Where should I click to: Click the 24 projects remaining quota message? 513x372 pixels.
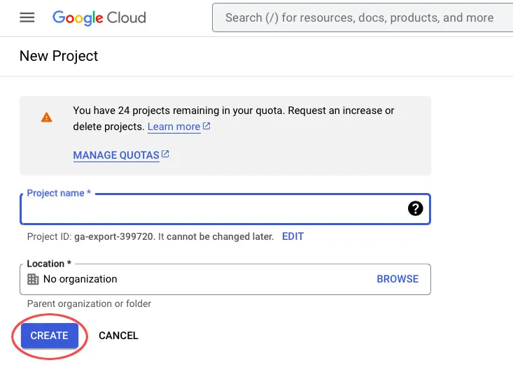pyautogui.click(x=233, y=110)
